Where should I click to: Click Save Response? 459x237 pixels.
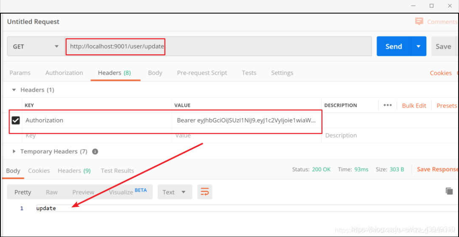pos(437,169)
